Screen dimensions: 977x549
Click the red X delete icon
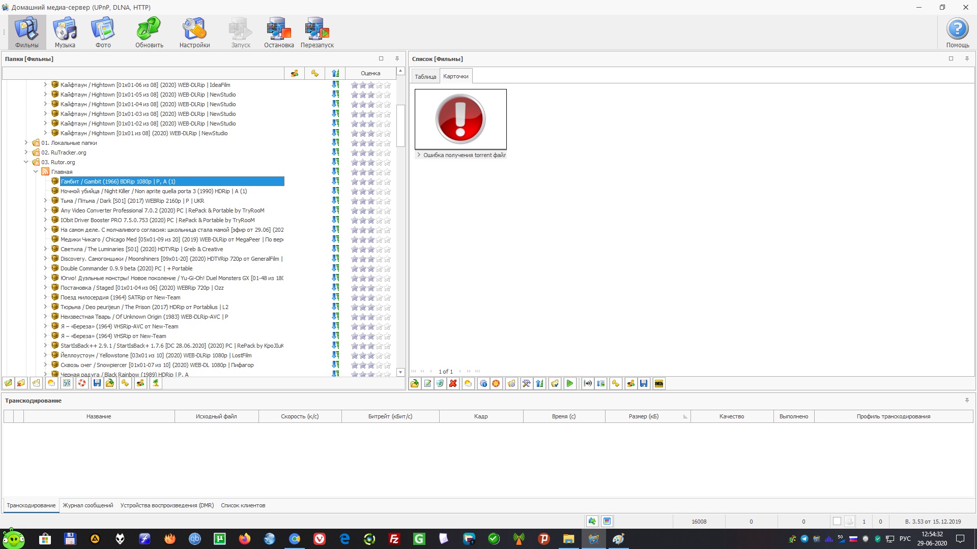pyautogui.click(x=453, y=384)
